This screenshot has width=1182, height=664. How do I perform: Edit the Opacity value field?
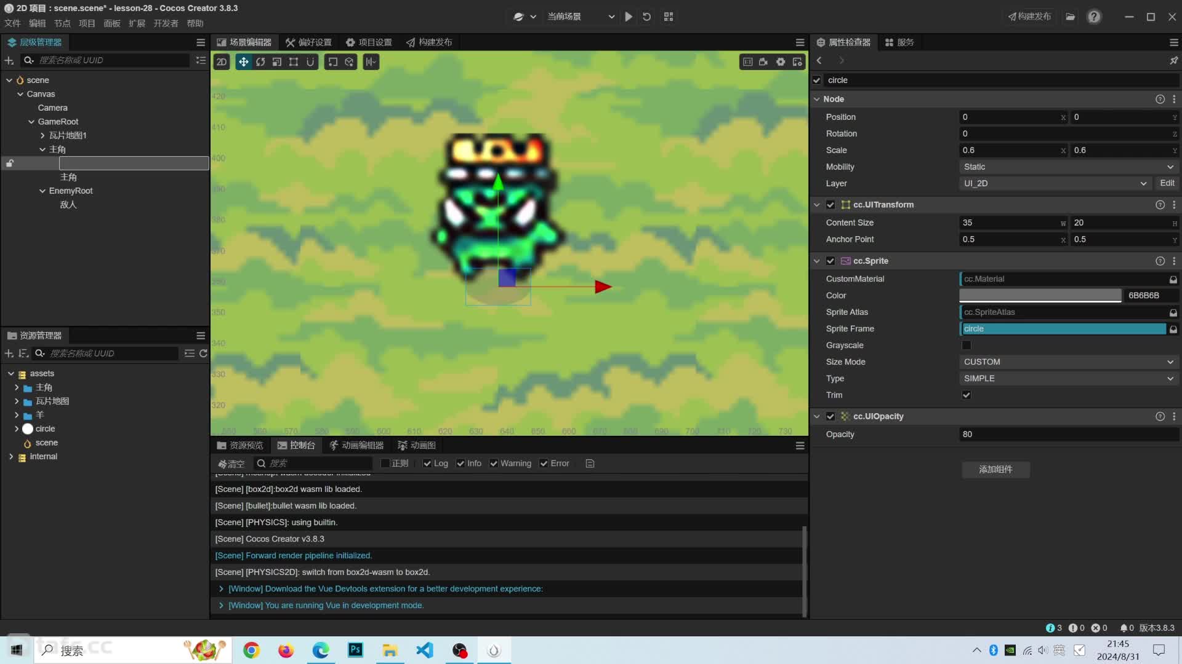pyautogui.click(x=1069, y=434)
